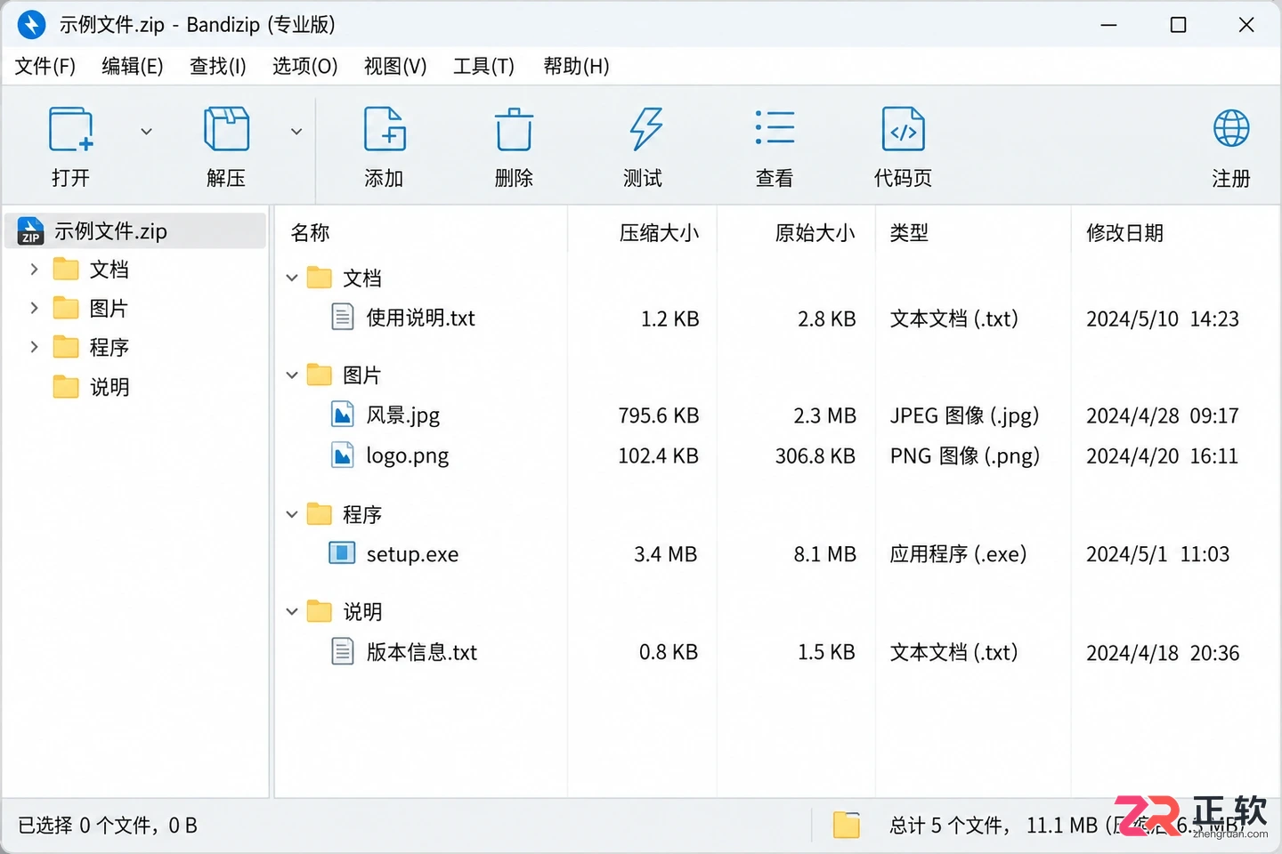Open the 编辑(E) menu
The image size is (1282, 854).
tap(133, 67)
